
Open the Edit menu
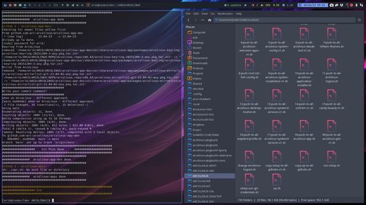click(x=196, y=14)
